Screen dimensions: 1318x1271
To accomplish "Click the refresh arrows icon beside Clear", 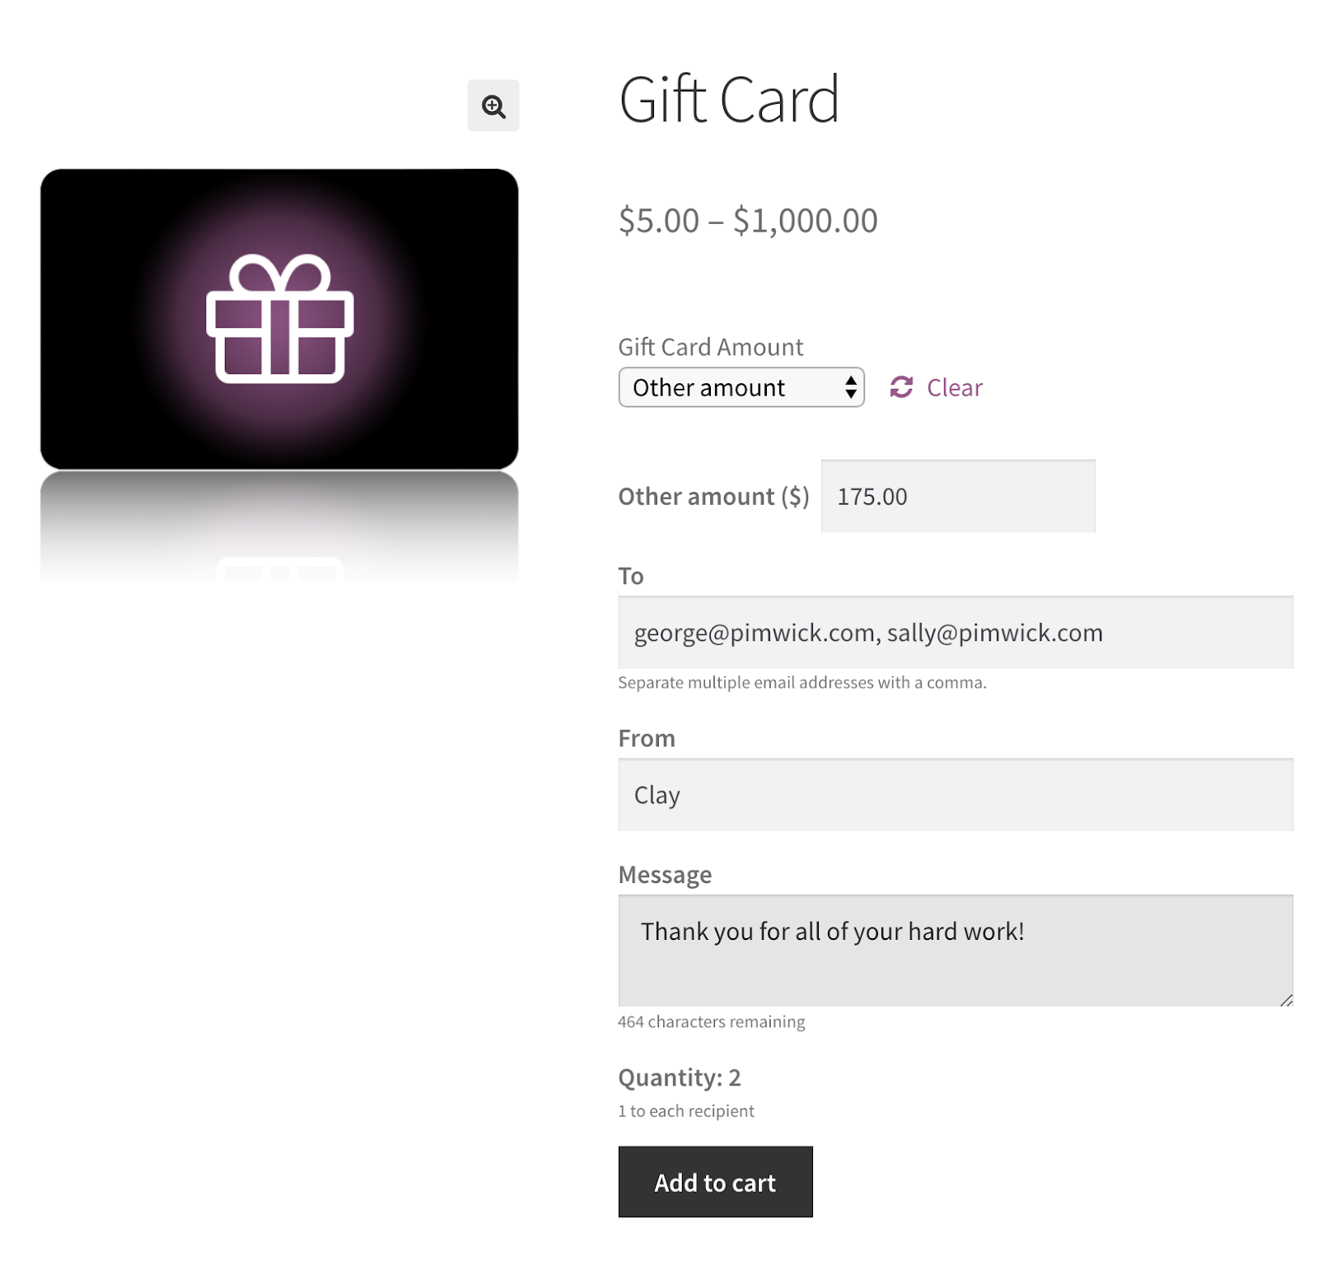I will pyautogui.click(x=901, y=387).
